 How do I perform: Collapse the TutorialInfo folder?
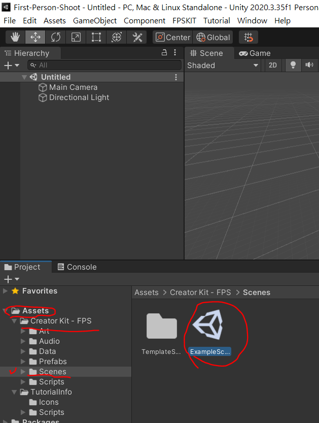point(14,392)
